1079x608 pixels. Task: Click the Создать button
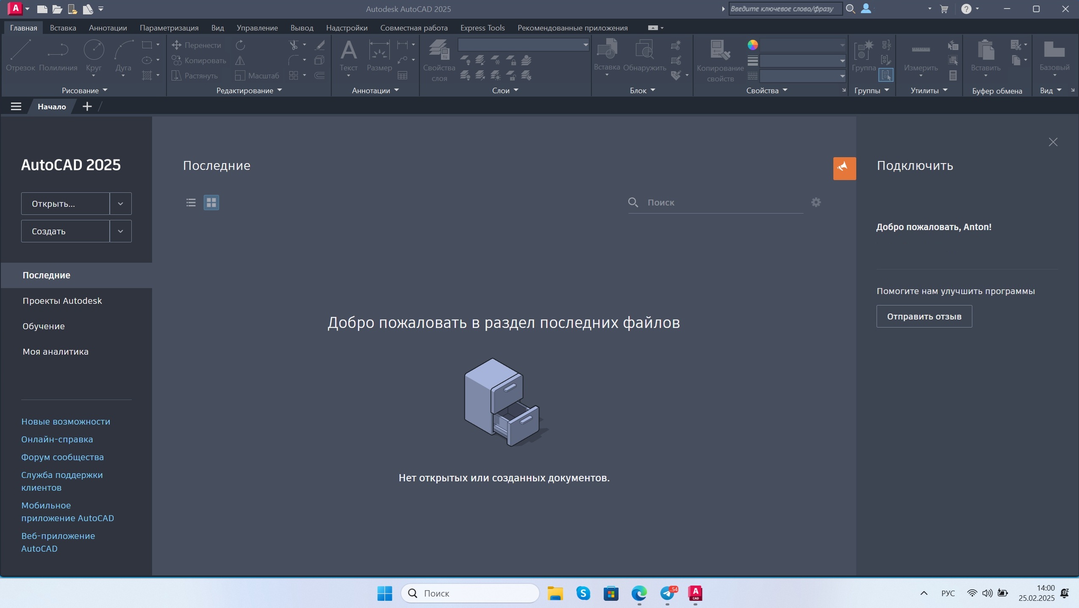[66, 231]
